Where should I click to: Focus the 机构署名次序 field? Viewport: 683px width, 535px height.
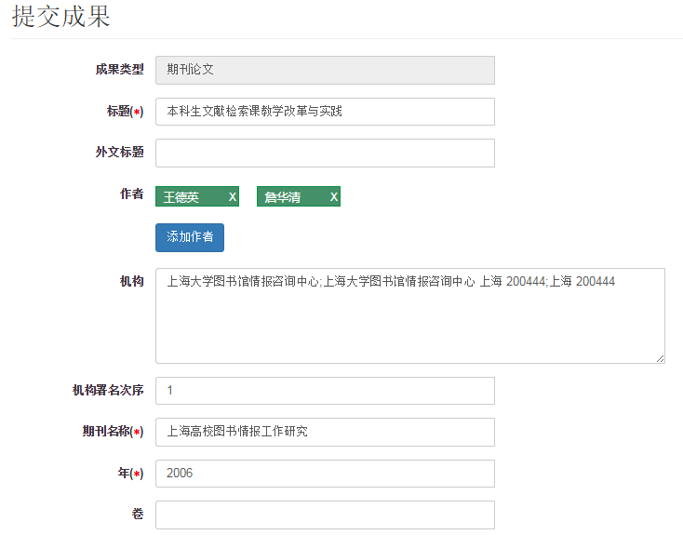point(325,391)
